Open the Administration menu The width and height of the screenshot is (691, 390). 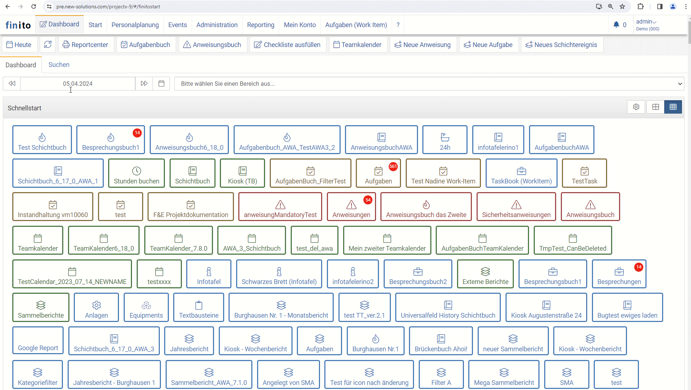[x=217, y=25]
